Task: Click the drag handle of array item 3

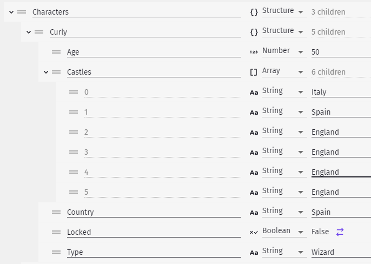Action: click(74, 152)
